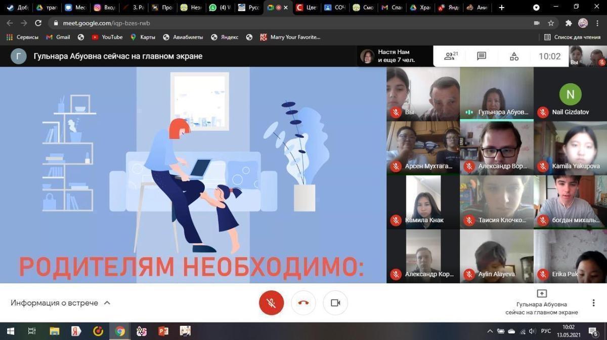
Task: Unmute your microphone
Action: (x=272, y=303)
